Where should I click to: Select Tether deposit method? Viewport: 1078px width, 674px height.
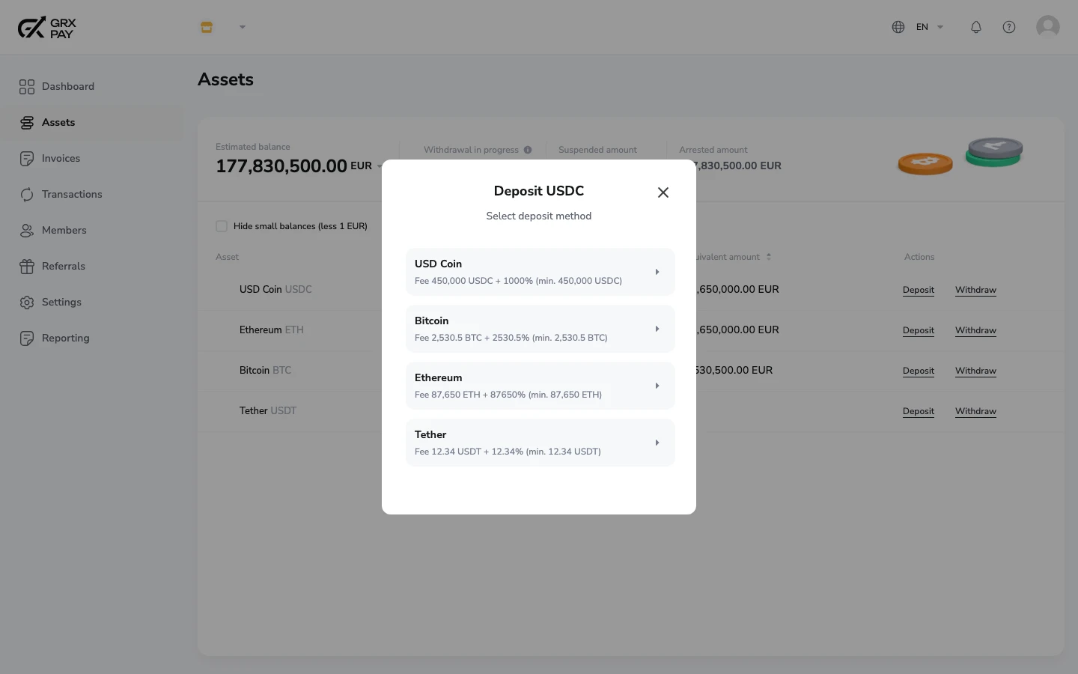pos(540,443)
